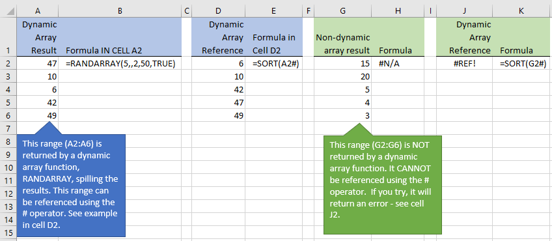Click 'Dynamic Array Result' header cell
The image size is (552, 241).
click(38, 36)
